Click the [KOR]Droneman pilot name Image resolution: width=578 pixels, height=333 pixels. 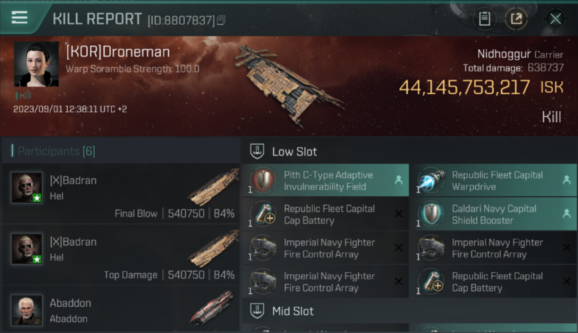click(118, 52)
